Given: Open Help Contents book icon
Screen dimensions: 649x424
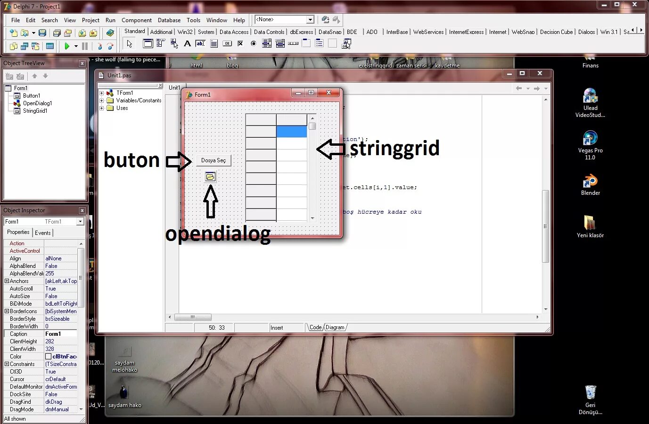Looking at the screenshot, I should pos(110,33).
